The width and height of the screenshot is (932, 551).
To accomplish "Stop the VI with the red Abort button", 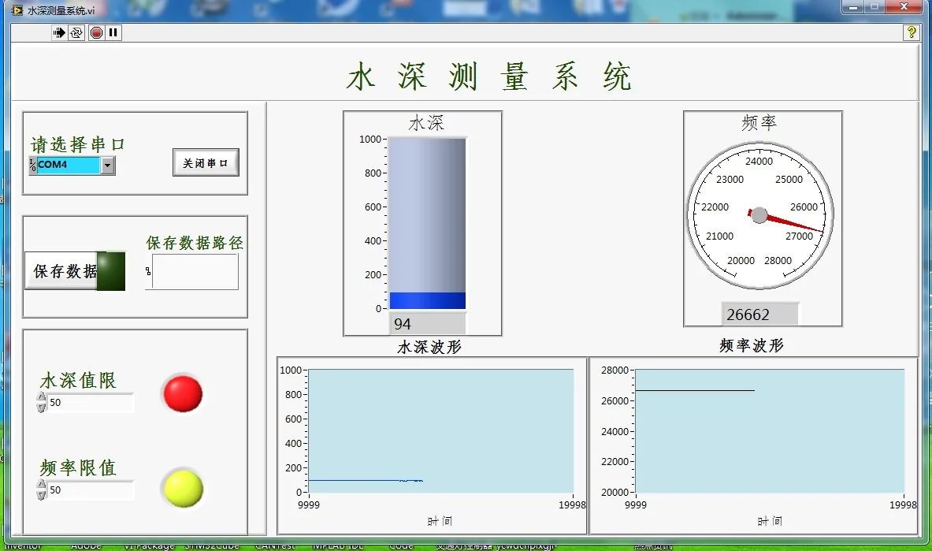I will click(96, 32).
